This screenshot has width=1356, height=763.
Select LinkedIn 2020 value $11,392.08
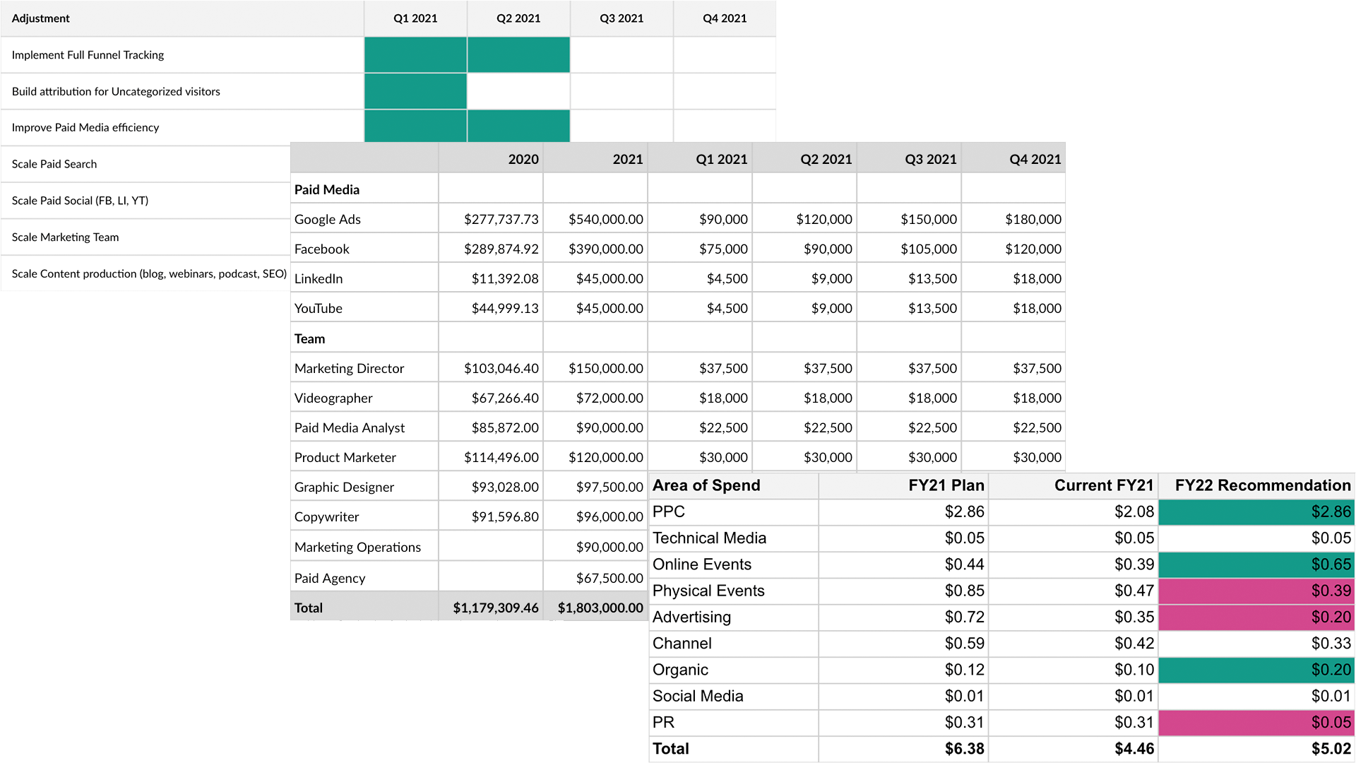[505, 278]
